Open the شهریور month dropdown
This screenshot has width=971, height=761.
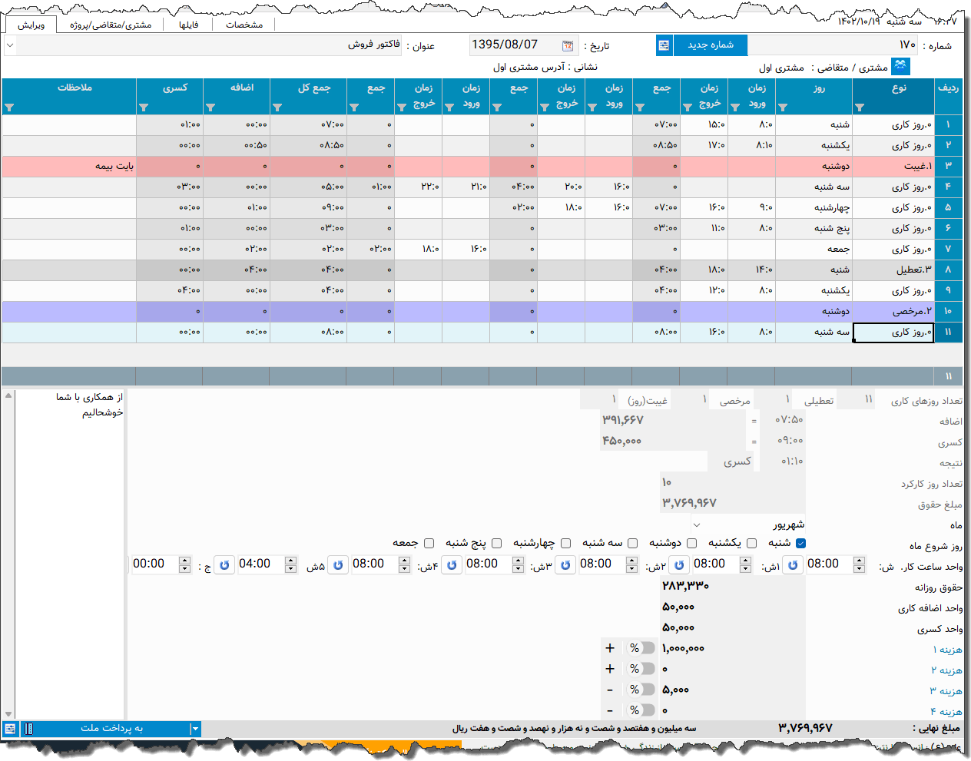point(697,525)
